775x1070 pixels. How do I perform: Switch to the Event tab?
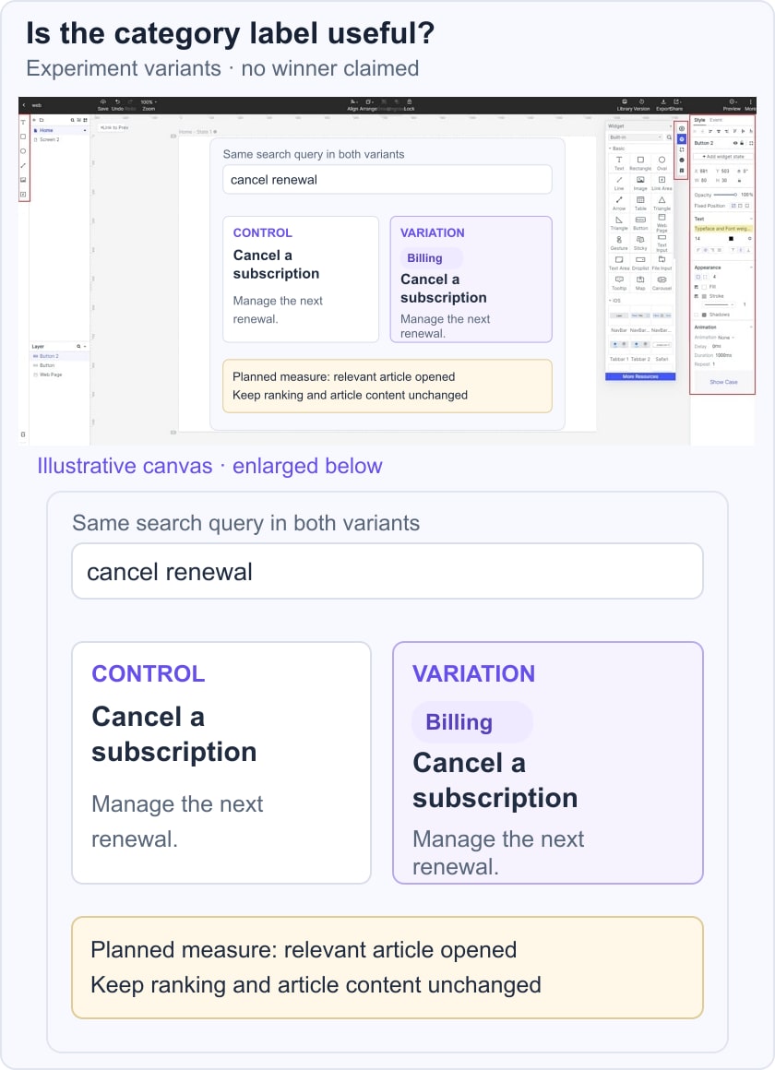click(716, 120)
